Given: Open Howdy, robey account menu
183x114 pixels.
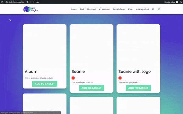Looking at the screenshot, I should tap(171, 2).
